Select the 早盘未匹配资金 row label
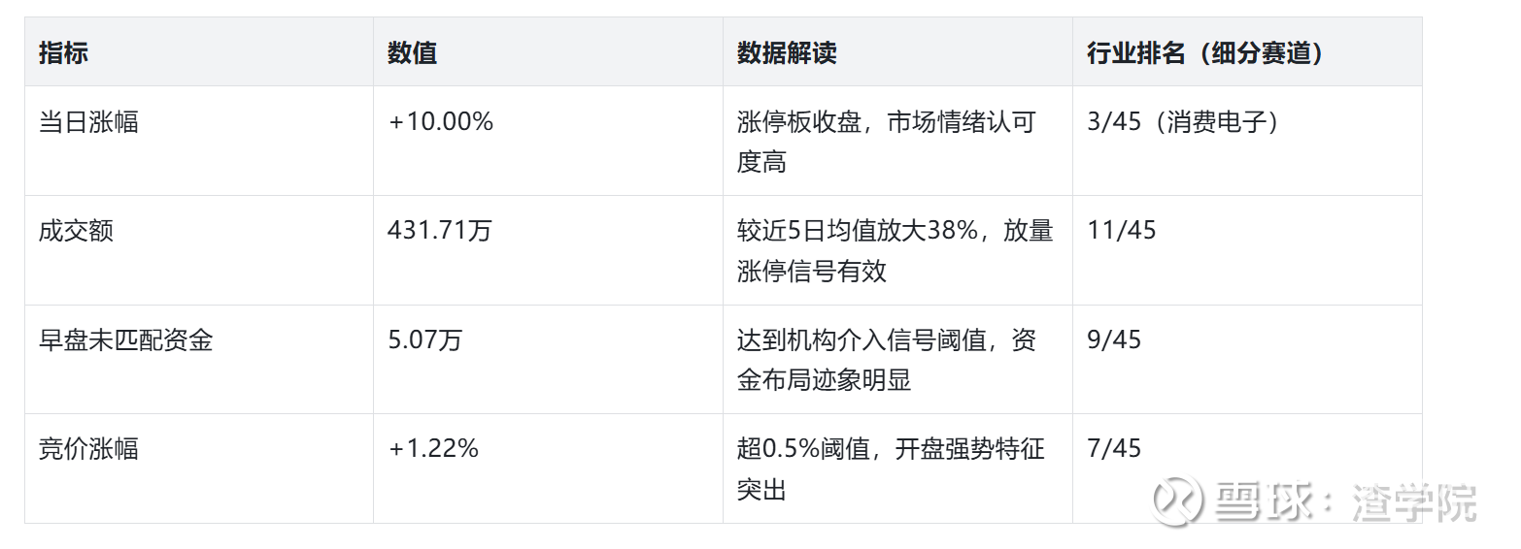 coord(125,339)
